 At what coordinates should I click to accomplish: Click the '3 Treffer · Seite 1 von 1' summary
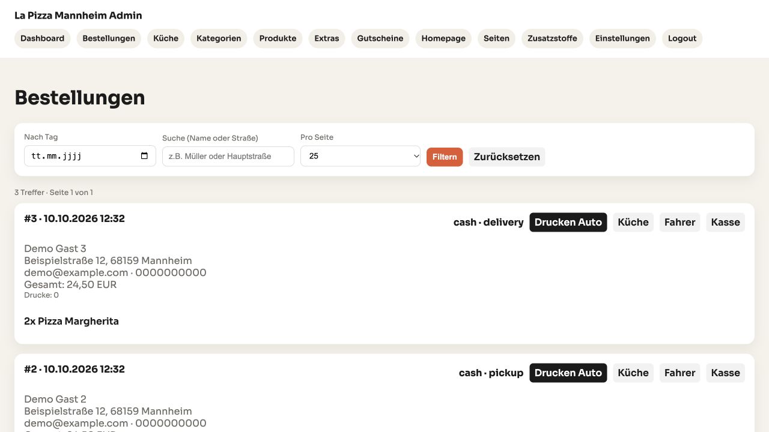coord(53,193)
